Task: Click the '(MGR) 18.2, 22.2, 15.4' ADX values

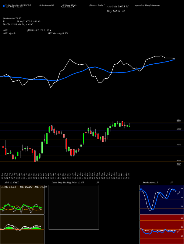Action: tap(39, 30)
